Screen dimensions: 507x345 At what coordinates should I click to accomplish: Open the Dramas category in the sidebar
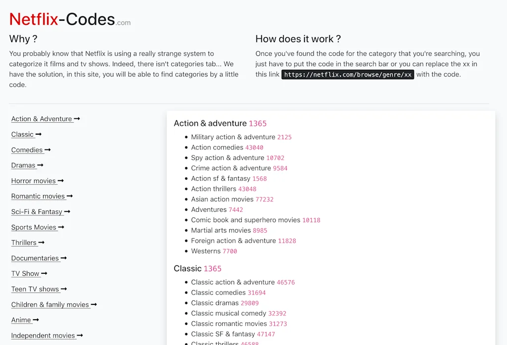[x=23, y=165]
